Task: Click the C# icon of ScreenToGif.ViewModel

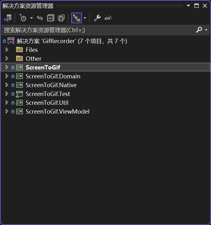Action: [19, 111]
